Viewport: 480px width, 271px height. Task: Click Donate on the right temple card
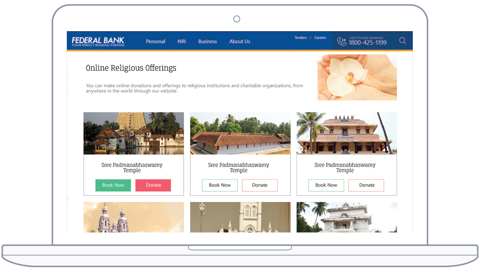coord(366,185)
